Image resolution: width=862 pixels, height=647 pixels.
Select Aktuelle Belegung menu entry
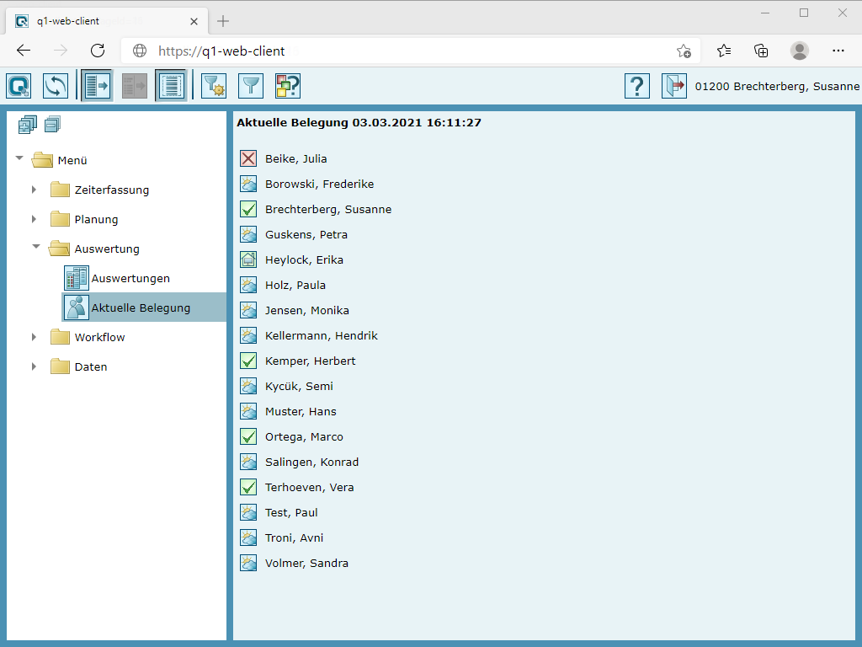coord(141,307)
